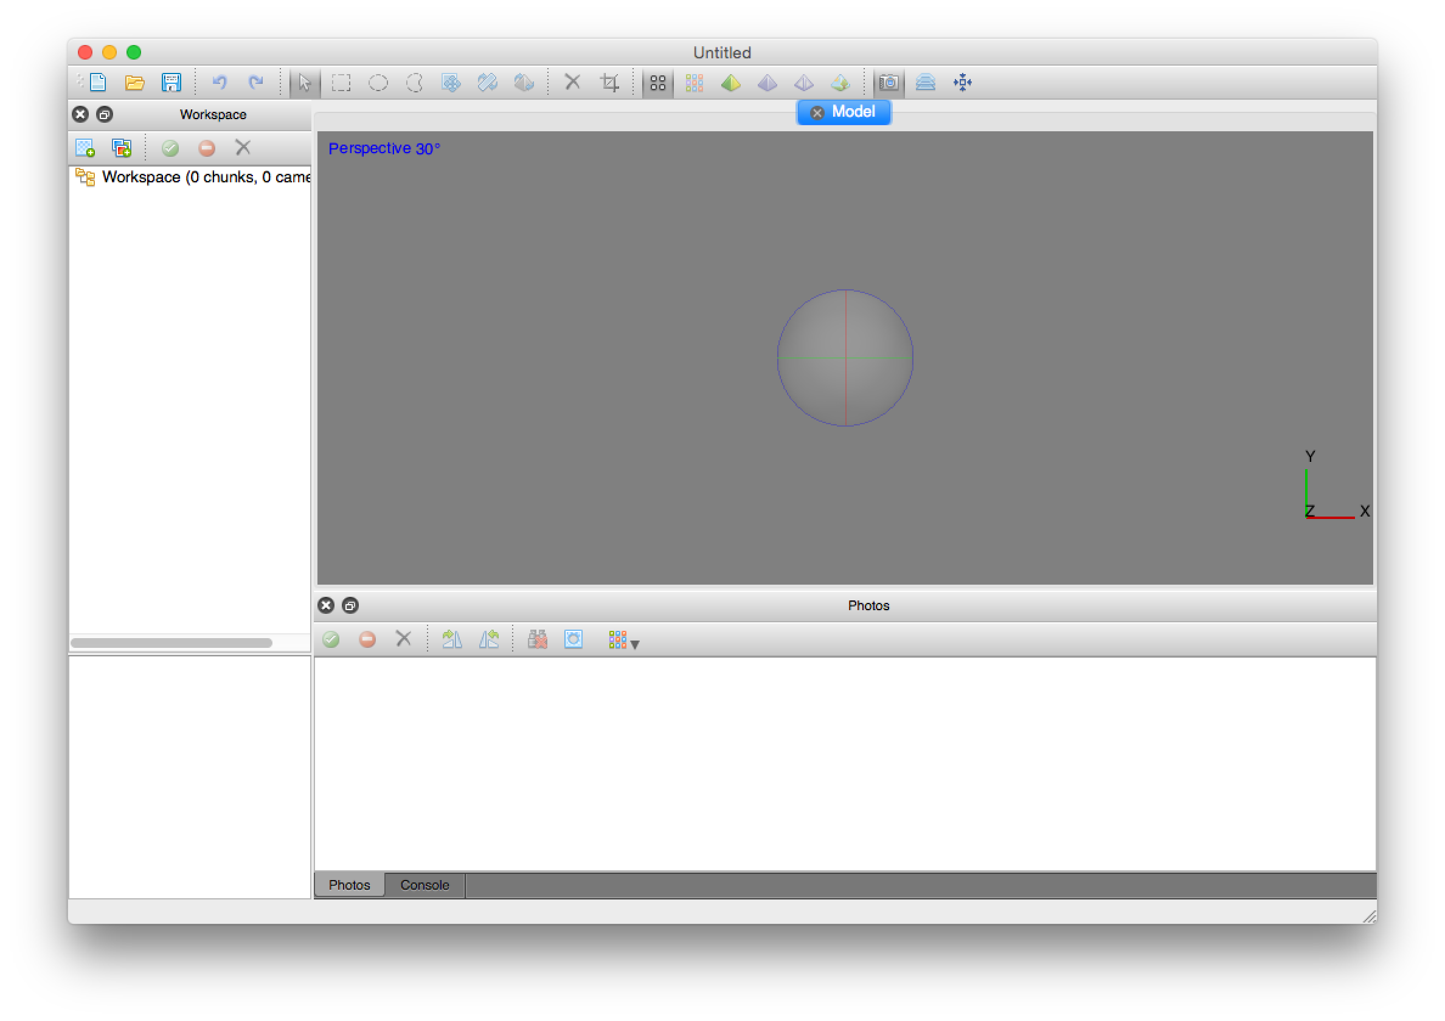The image size is (1445, 1021).
Task: Float the Photos panel with its detach button
Action: point(350,606)
